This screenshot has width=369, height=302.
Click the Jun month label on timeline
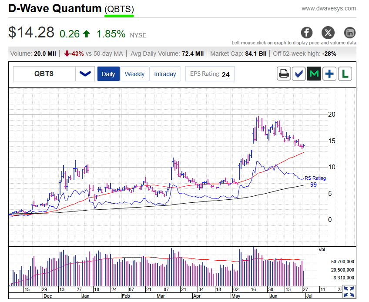(x=273, y=296)
